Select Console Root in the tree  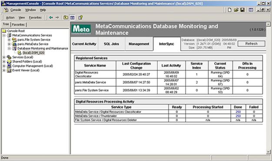coord(16,31)
